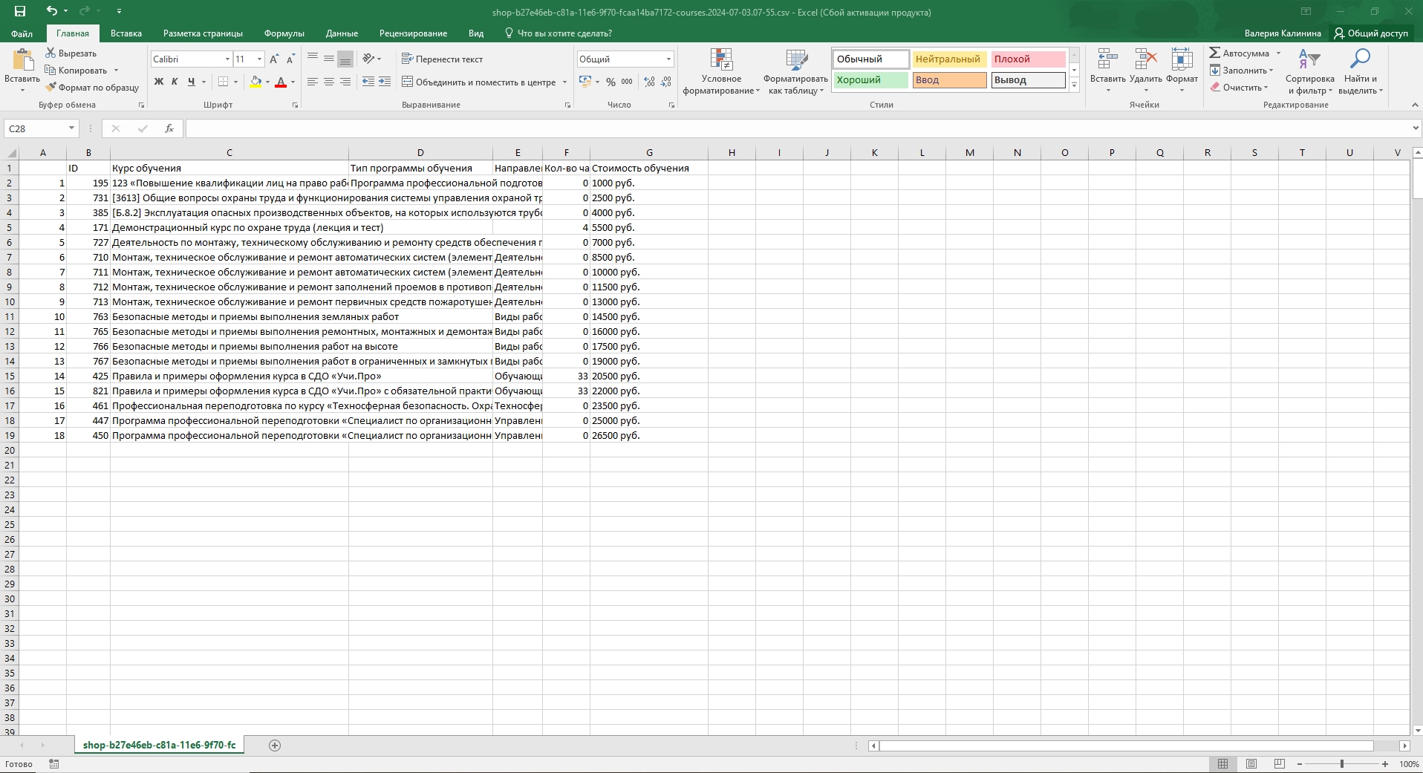
Task: Open accounting number format icon
Action: [x=585, y=82]
